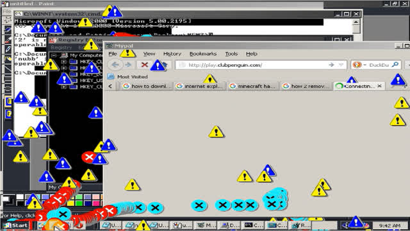
Task: Stop loading with the red X button
Action: click(x=144, y=65)
